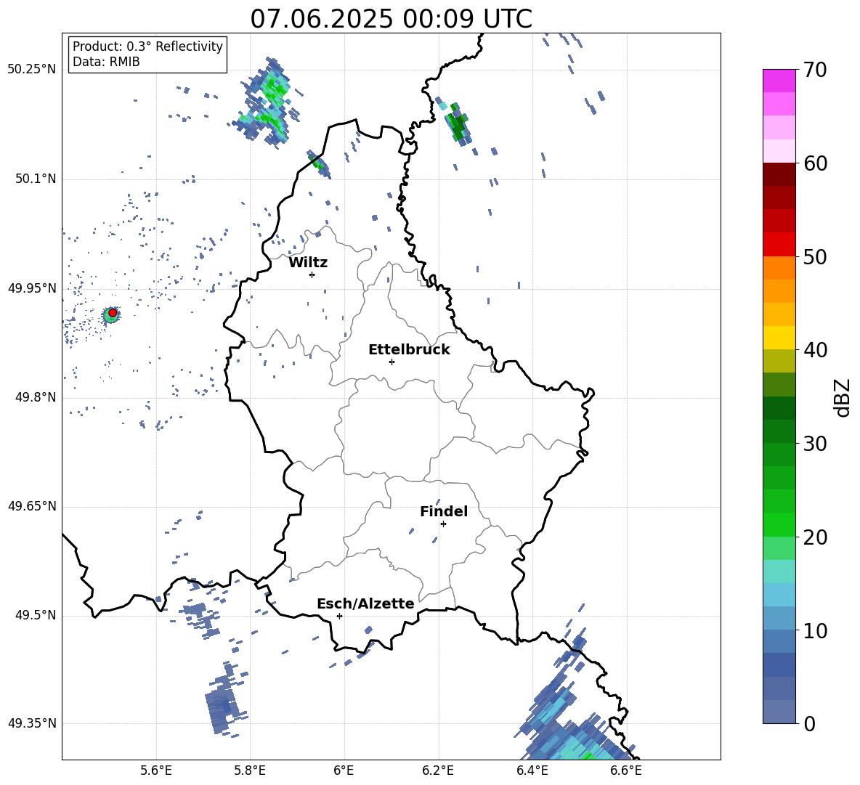The width and height of the screenshot is (860, 785).
Task: Click the 49.35°N latitude label
Action: coord(32,723)
